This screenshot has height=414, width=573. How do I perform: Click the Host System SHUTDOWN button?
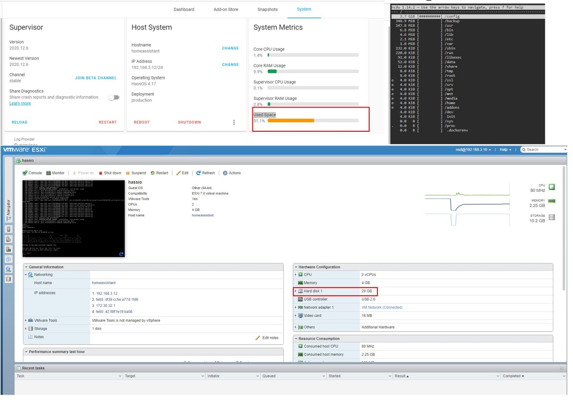(x=189, y=122)
